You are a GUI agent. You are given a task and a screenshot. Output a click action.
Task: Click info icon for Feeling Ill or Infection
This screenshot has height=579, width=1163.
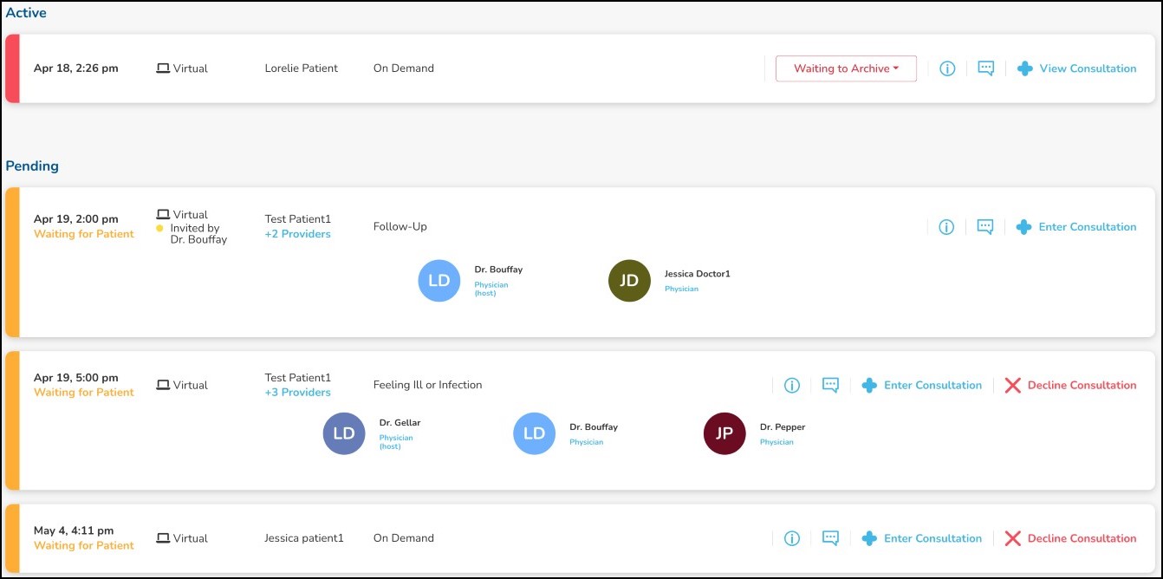click(x=791, y=386)
